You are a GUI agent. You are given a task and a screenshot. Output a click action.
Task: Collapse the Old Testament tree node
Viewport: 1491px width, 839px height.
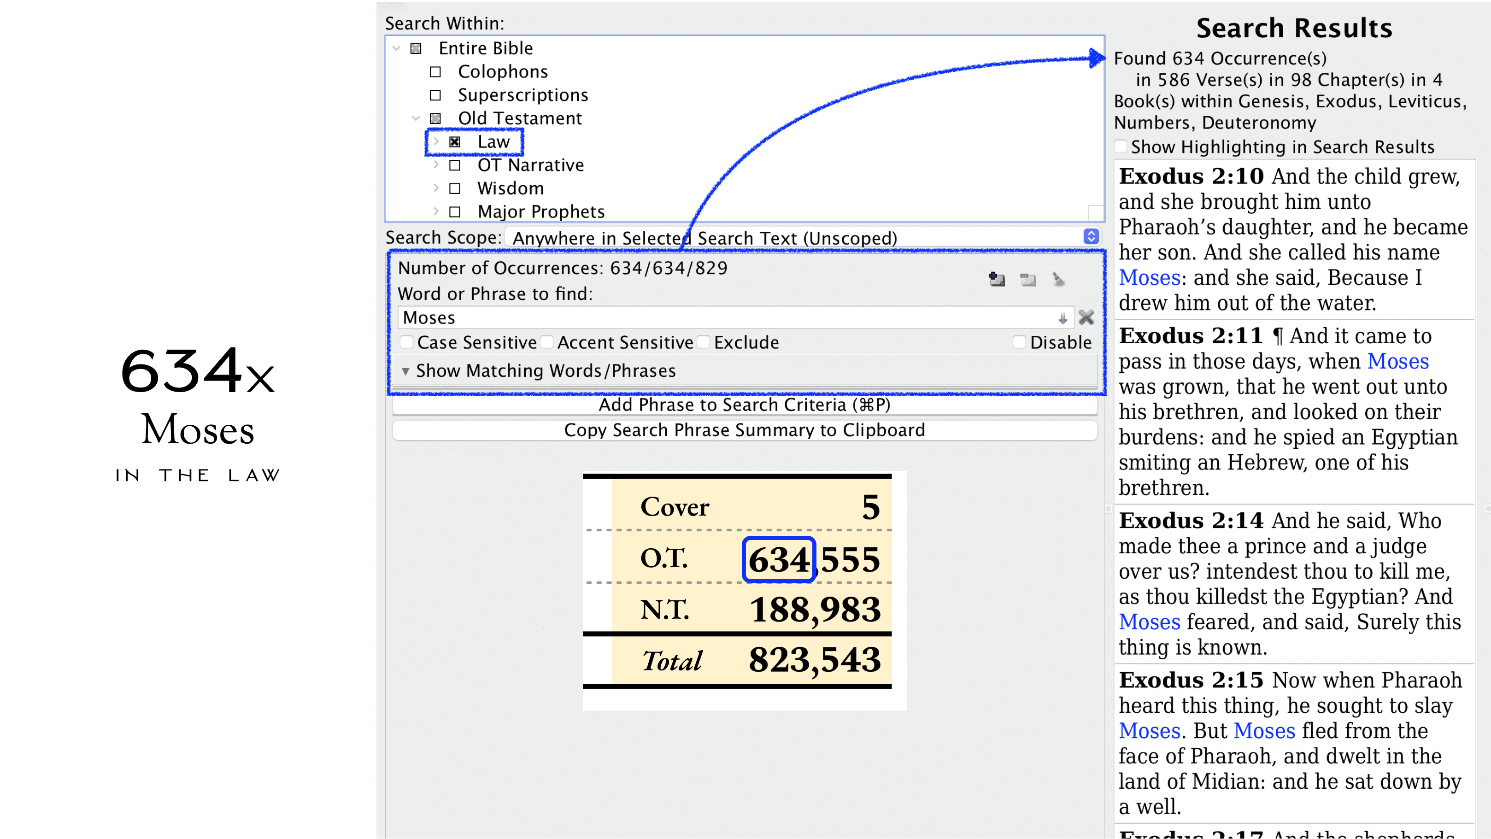[416, 118]
